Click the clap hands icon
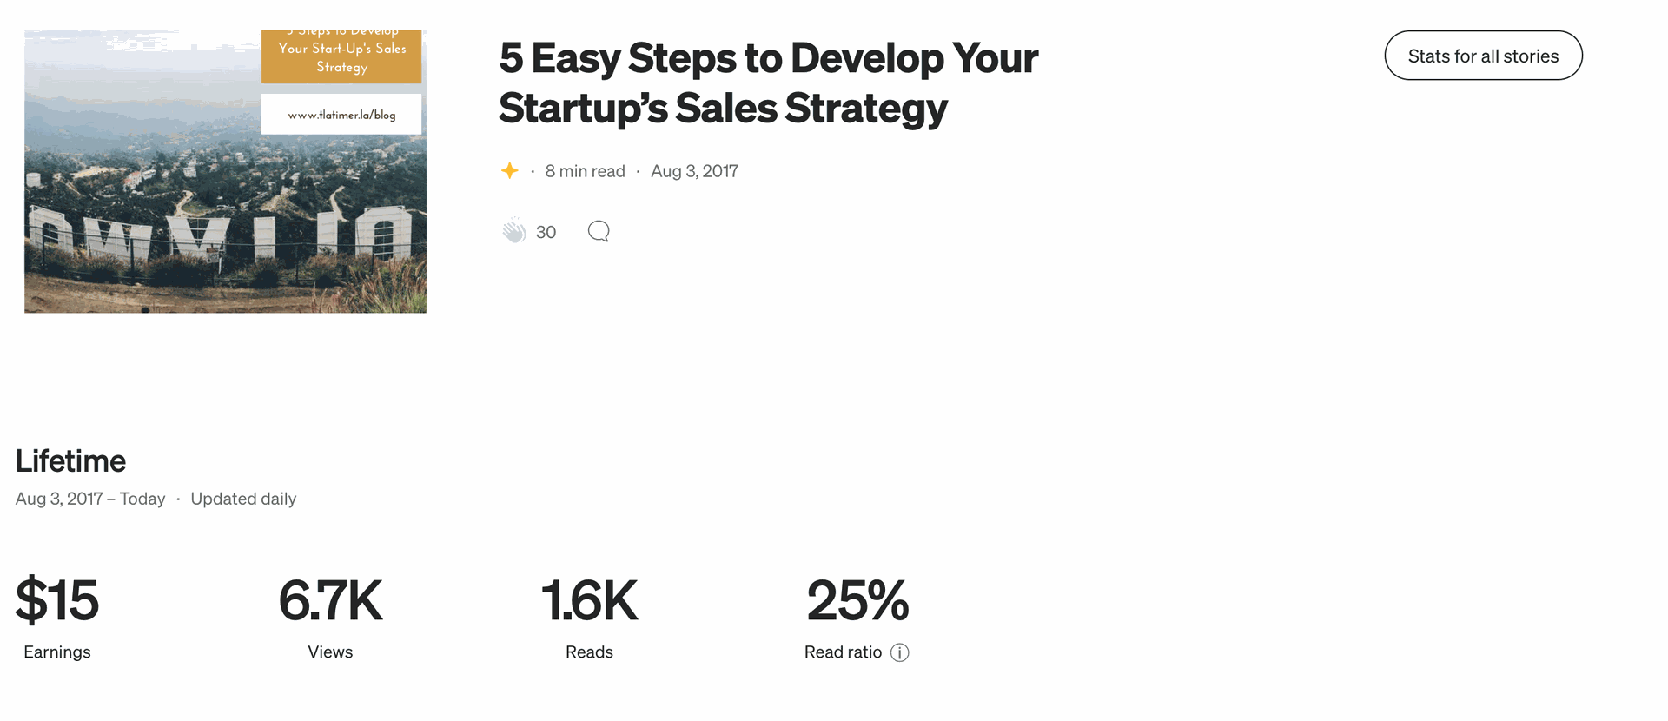The height and width of the screenshot is (721, 1668). click(513, 231)
